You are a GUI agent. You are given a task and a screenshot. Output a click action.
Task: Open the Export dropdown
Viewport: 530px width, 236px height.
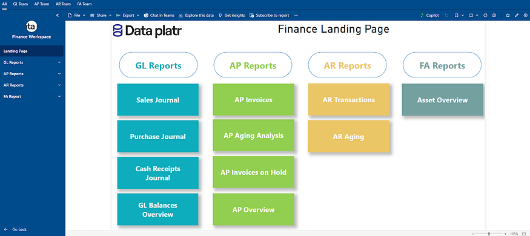[127, 15]
